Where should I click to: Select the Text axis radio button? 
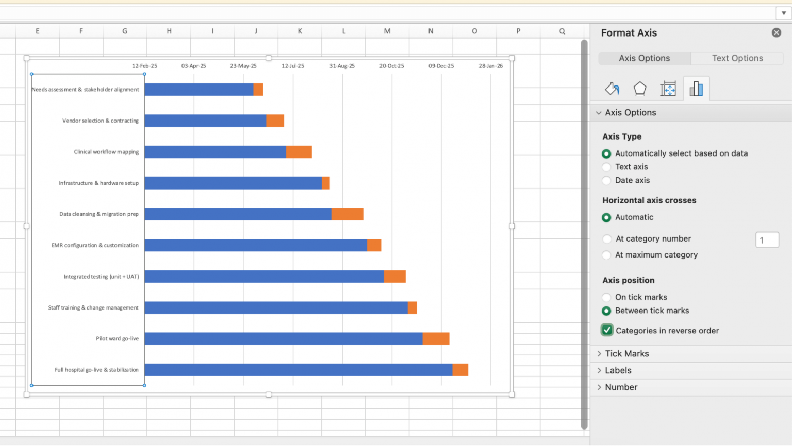(x=606, y=167)
